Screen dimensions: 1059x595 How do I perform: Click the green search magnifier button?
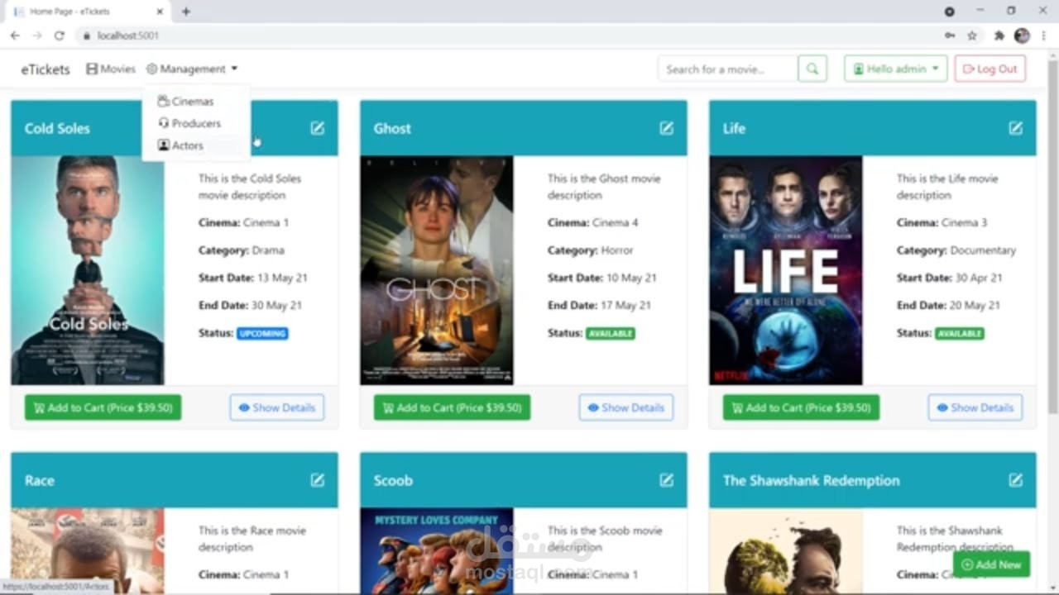[812, 69]
